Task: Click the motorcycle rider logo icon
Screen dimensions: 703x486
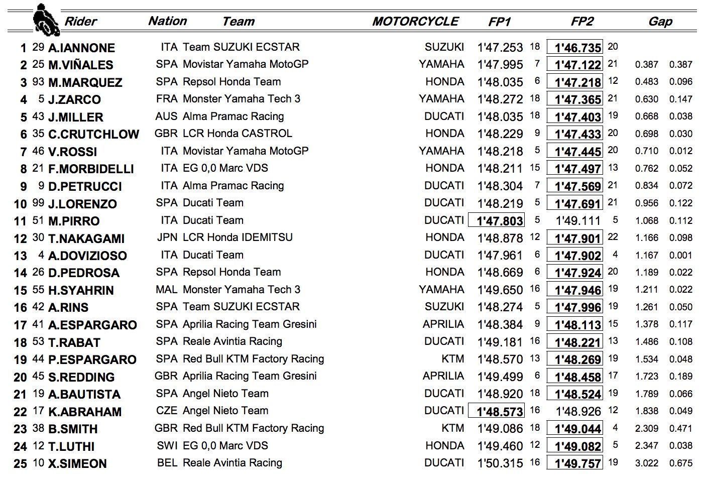Action: (x=47, y=20)
